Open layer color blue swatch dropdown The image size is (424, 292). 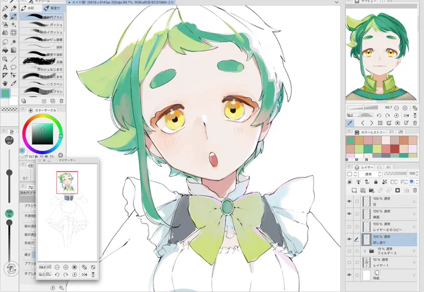[x=414, y=182]
